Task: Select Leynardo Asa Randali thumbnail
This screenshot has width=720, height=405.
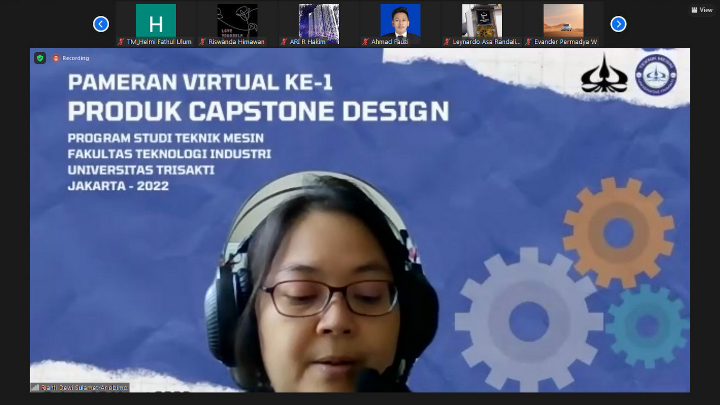Action: 482,24
